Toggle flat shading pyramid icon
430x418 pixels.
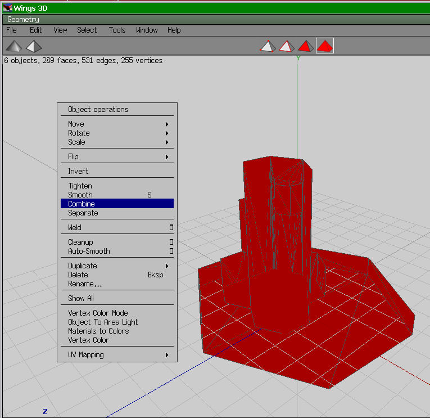pyautogui.click(x=14, y=46)
